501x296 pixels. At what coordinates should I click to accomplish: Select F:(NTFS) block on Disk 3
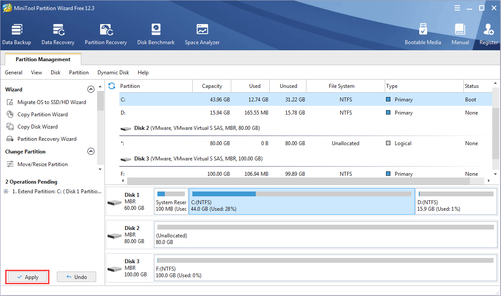pos(326,268)
